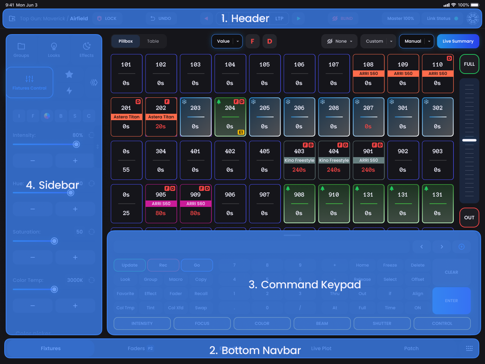Open the None visibility dropdown

point(339,41)
